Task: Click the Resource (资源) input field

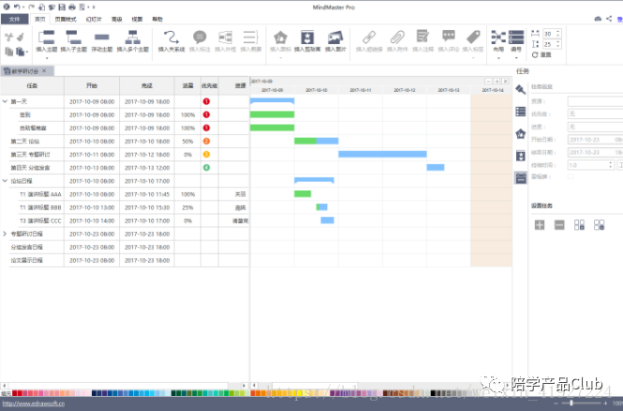Action: (595, 101)
